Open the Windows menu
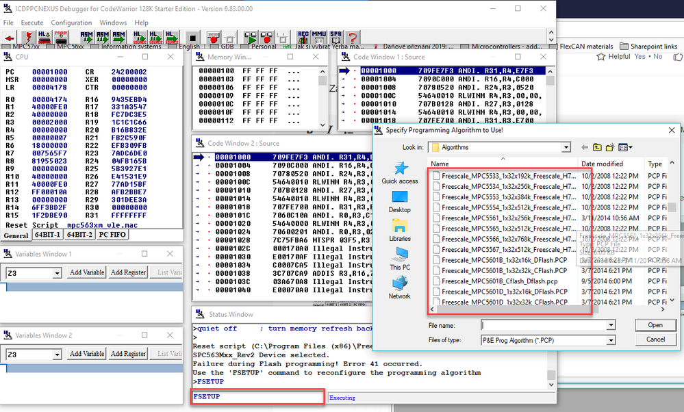This screenshot has height=412, width=684. point(113,22)
